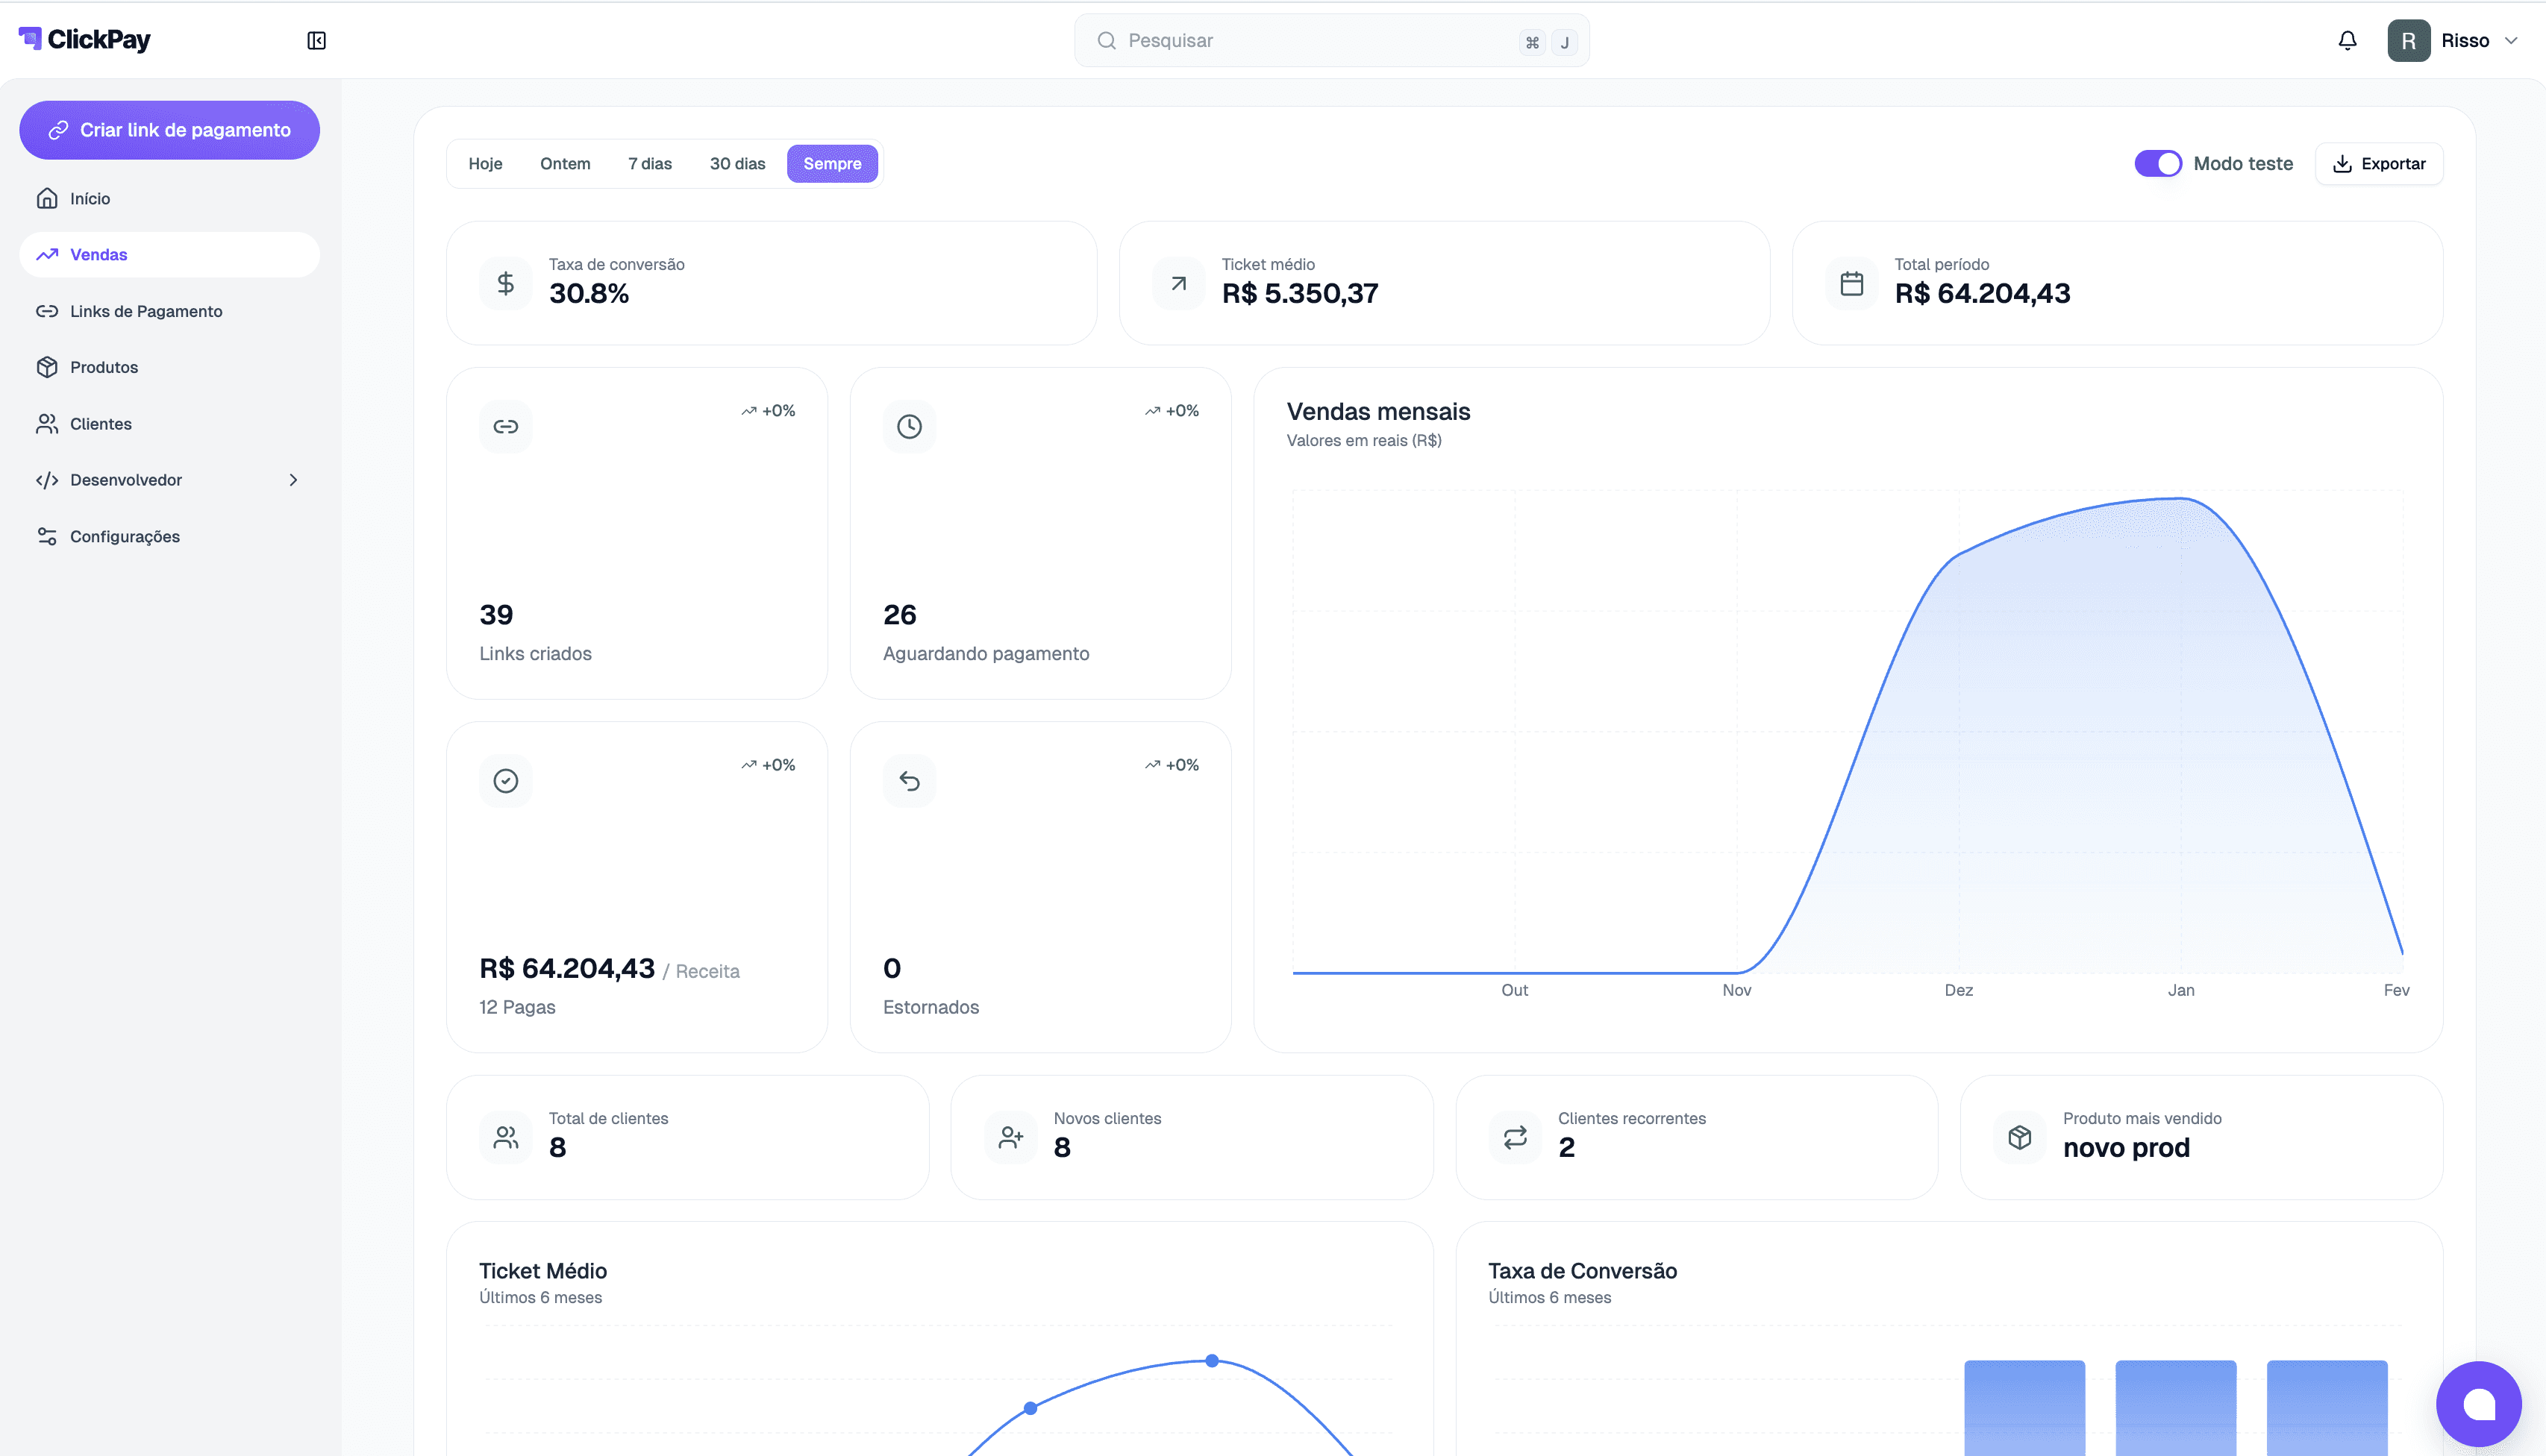Click the Criar link de pagamento button
Viewport: 2546px width, 1456px height.
(x=169, y=129)
